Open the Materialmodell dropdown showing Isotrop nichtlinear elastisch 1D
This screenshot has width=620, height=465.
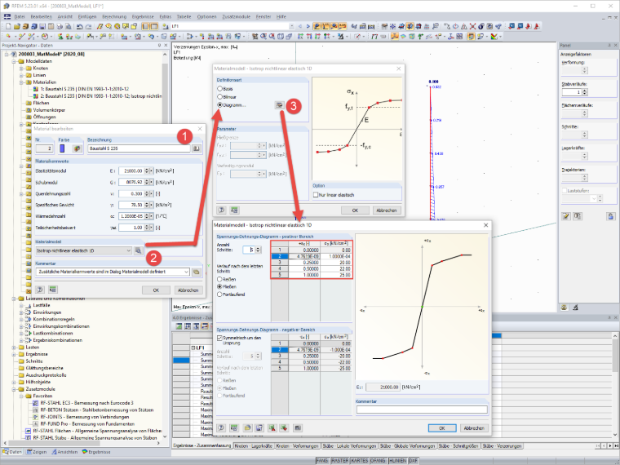click(x=84, y=250)
